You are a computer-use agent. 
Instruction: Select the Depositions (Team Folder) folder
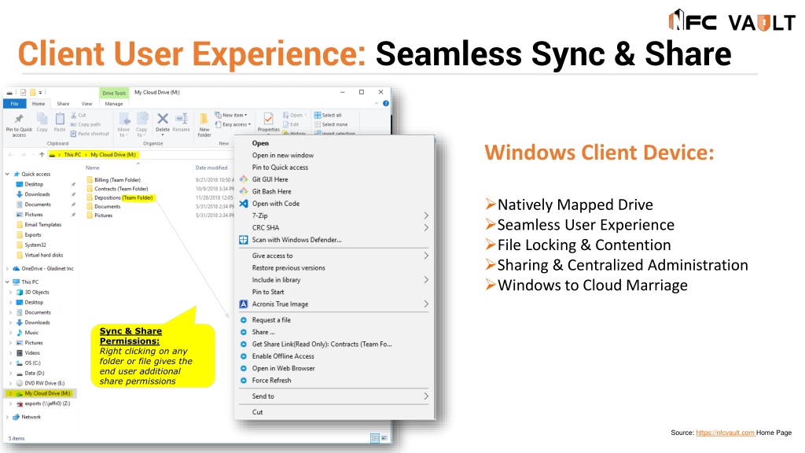coord(123,197)
